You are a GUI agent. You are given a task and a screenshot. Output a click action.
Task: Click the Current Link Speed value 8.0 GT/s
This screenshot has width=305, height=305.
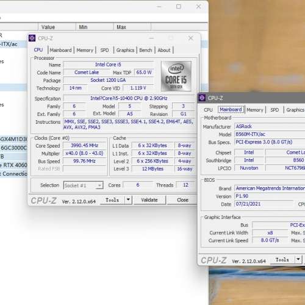[270, 240]
